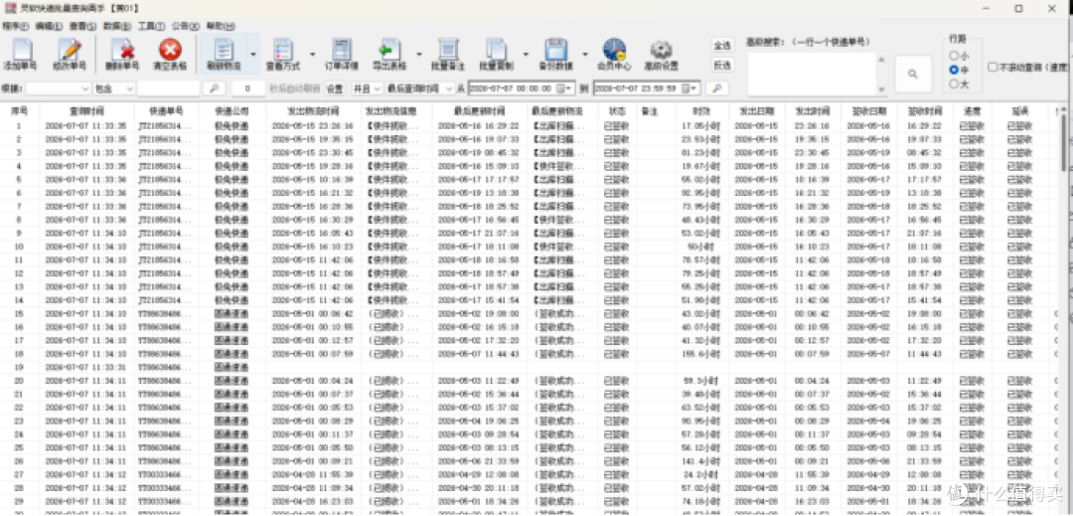Expand the arrow beside 查看方式
Viewport: 1073px width, 516px height.
click(312, 54)
